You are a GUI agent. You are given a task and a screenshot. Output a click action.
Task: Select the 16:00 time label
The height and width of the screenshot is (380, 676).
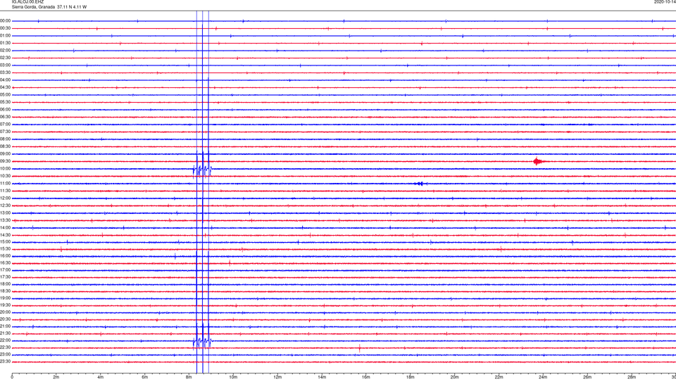pyautogui.click(x=6, y=256)
